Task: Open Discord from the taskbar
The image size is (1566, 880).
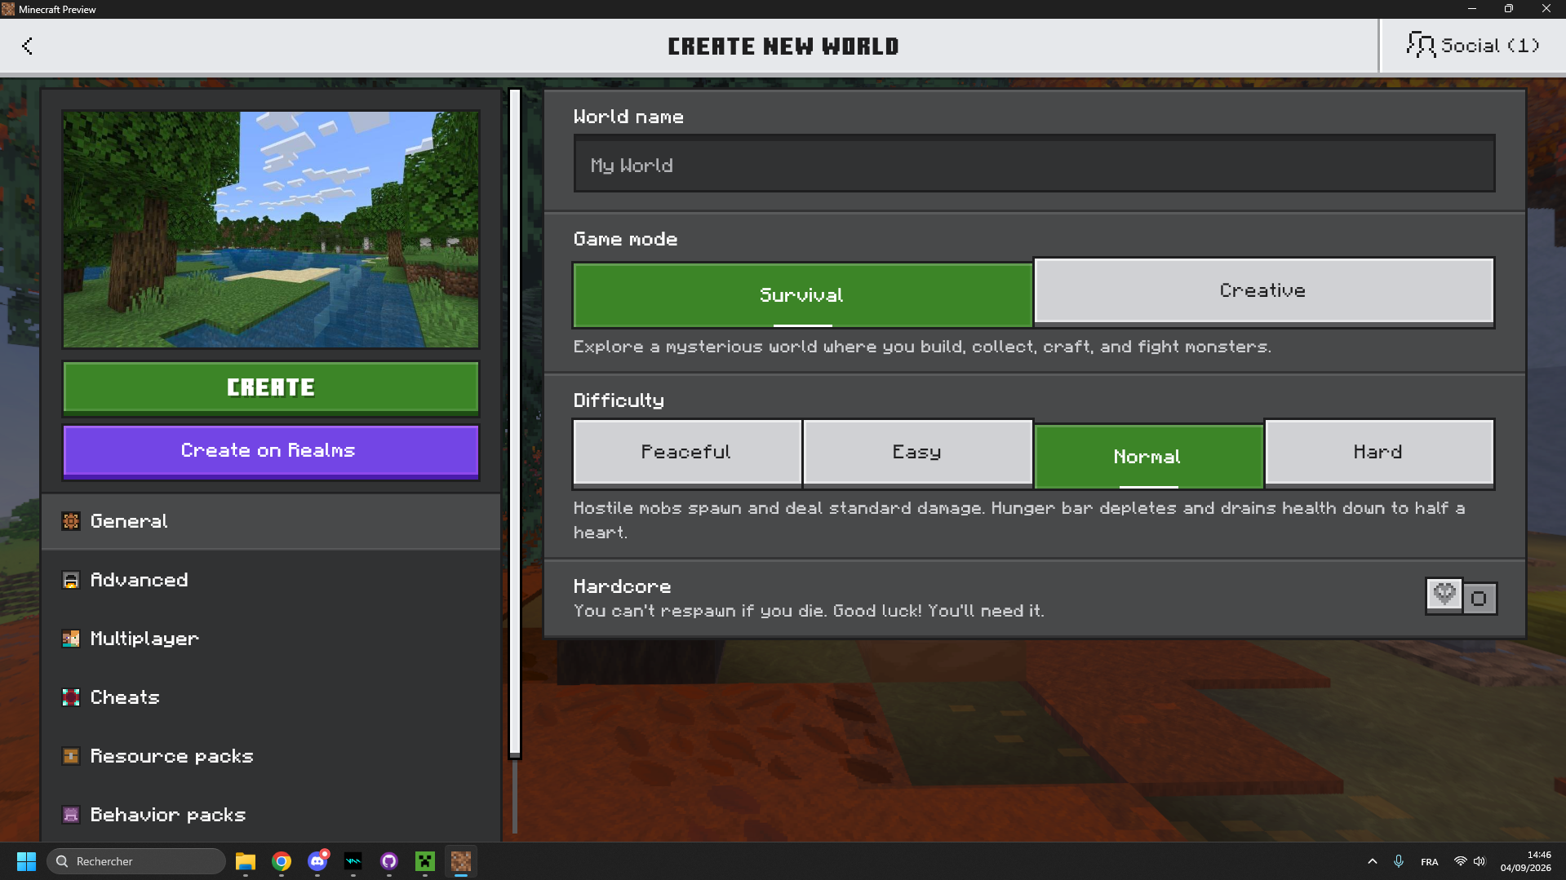Action: [x=317, y=861]
